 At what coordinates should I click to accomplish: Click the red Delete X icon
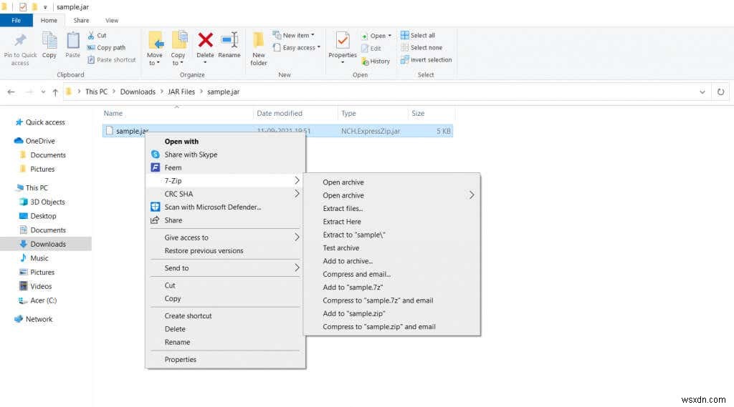205,40
